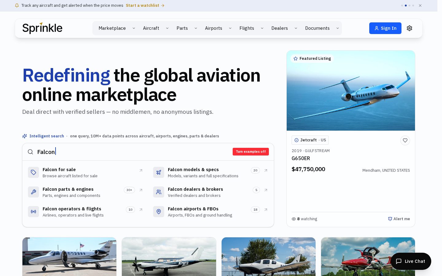Expand the Marketplace menu chevron

coord(134,28)
